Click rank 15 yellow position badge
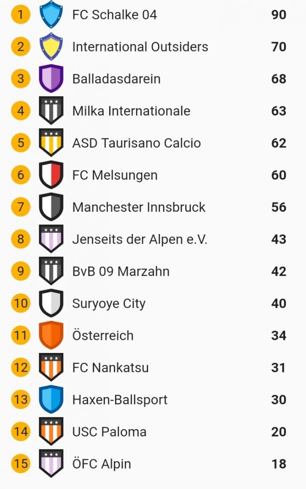 [x=20, y=463]
